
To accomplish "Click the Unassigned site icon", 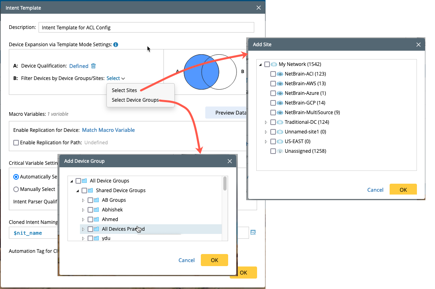I will pos(280,151).
